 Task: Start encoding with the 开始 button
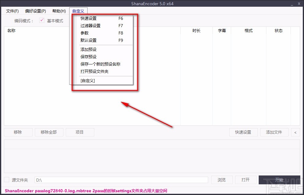(280, 180)
